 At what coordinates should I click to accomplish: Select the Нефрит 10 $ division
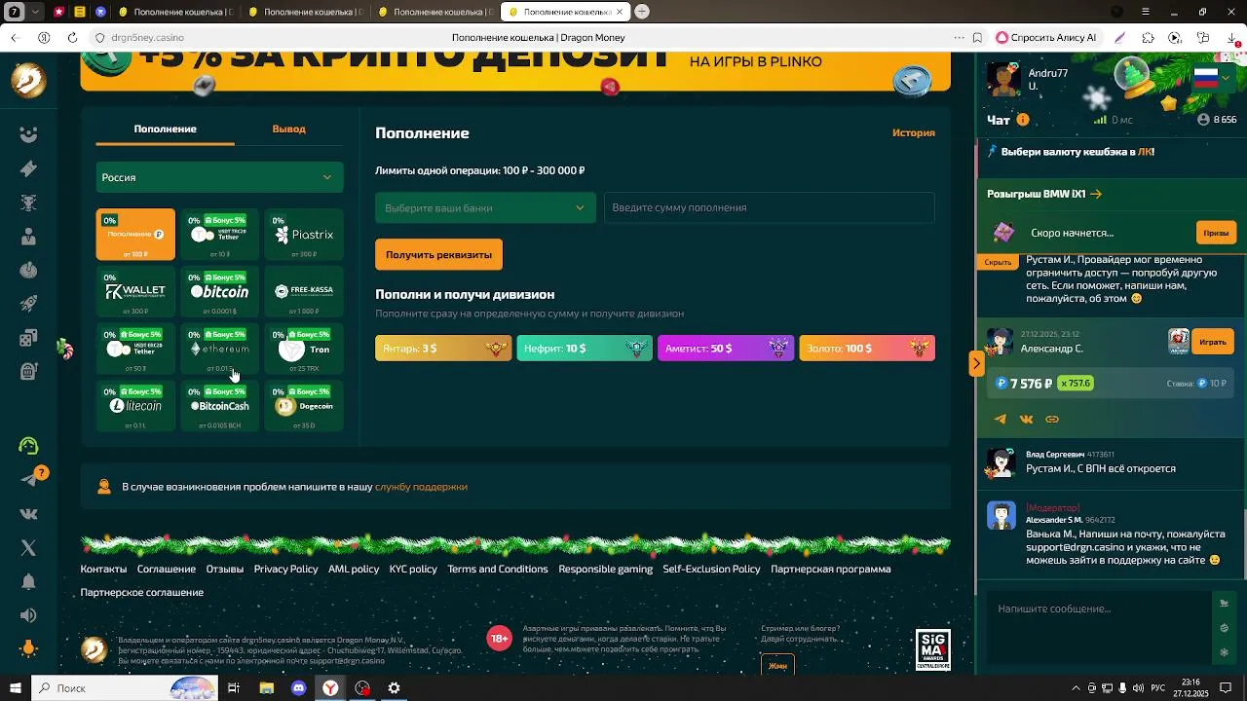[x=585, y=348]
